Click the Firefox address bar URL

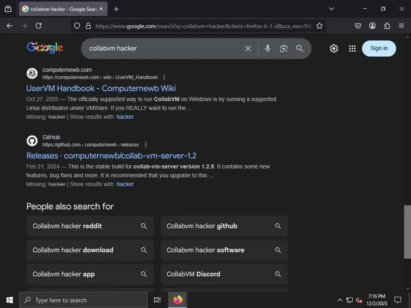[x=203, y=26]
